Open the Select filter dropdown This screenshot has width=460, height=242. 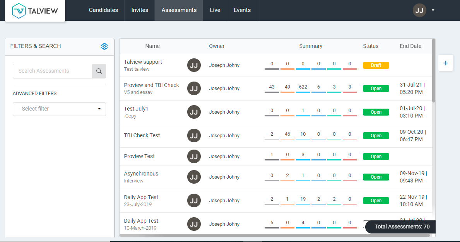pyautogui.click(x=59, y=109)
